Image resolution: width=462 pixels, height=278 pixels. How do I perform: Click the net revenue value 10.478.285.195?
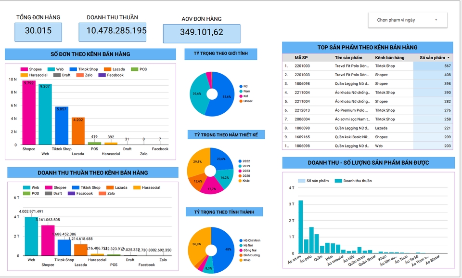click(x=116, y=31)
